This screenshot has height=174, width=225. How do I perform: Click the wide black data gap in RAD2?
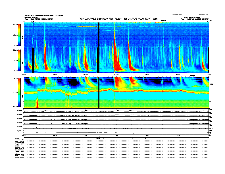coord(99,35)
